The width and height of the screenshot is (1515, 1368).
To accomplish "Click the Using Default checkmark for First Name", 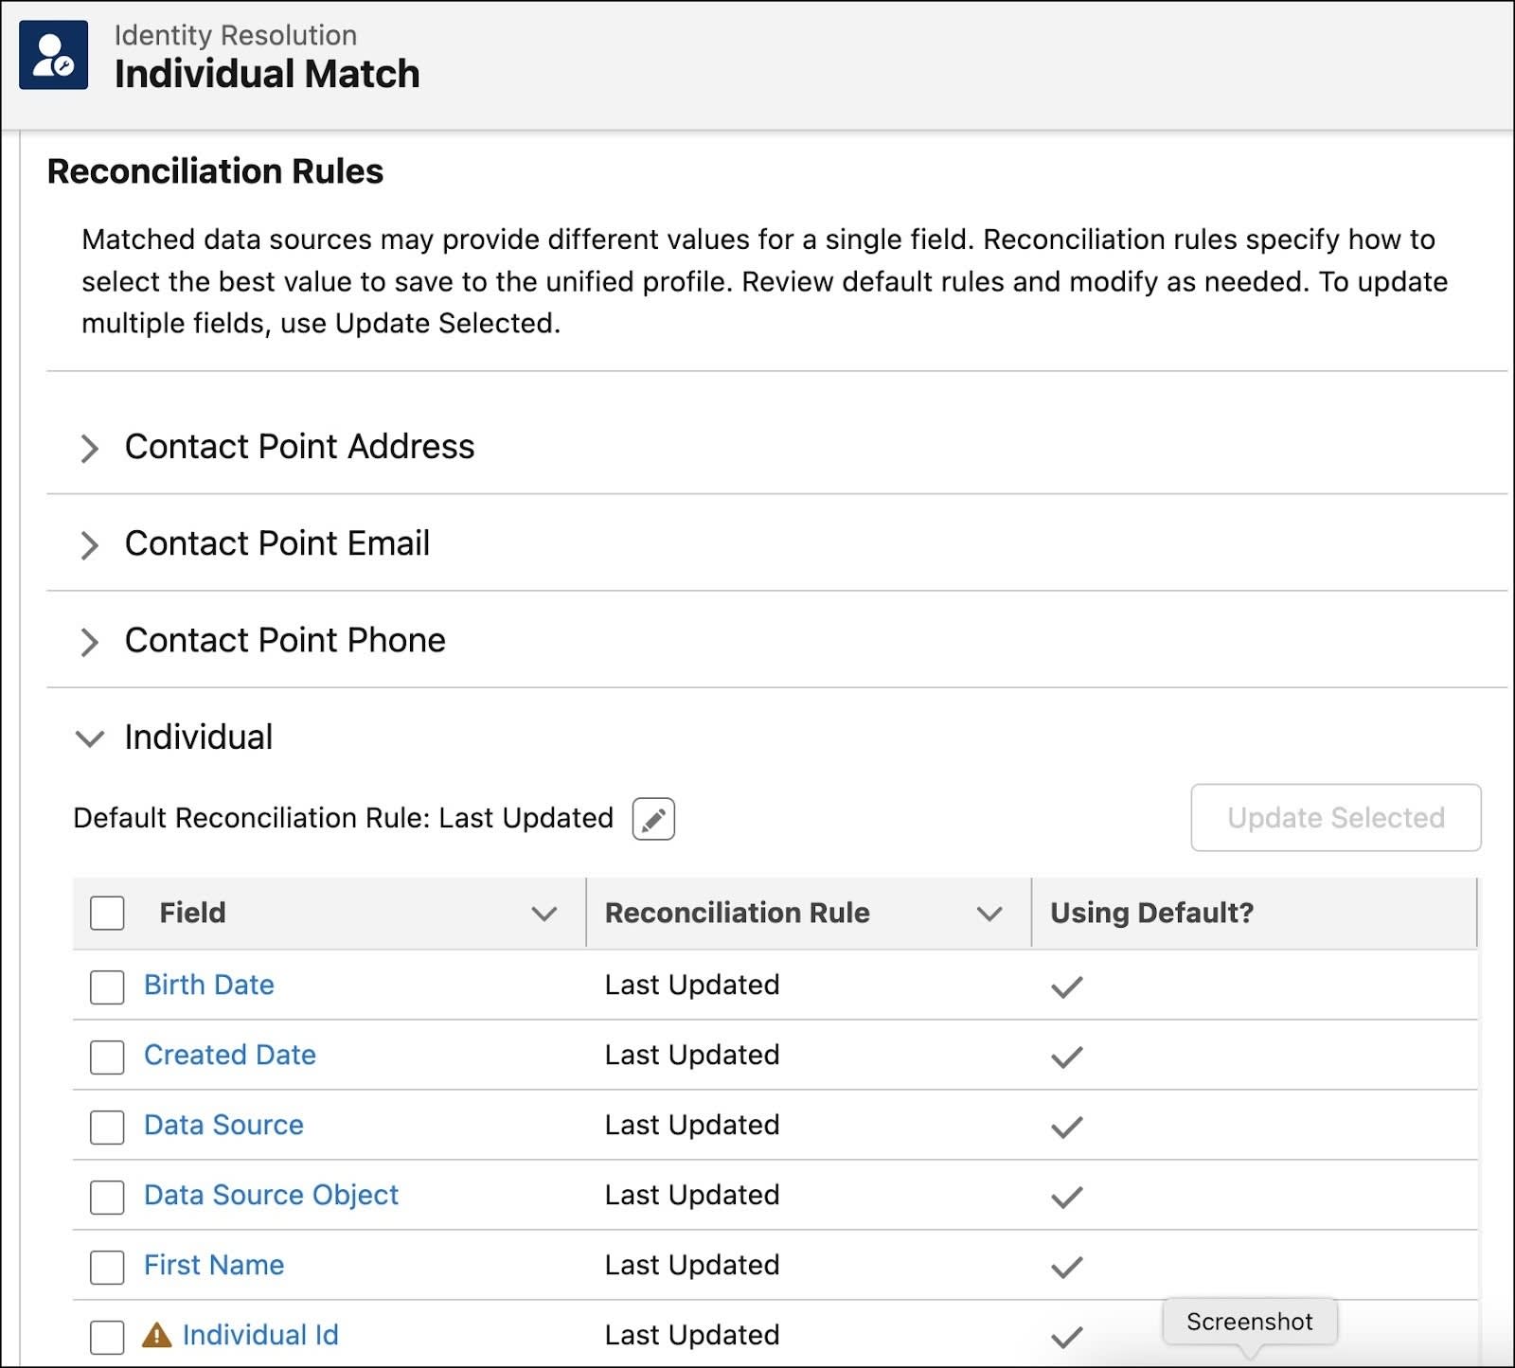I will click(x=1066, y=1267).
